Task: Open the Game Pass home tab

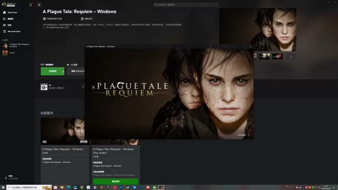Action: coord(10,13)
